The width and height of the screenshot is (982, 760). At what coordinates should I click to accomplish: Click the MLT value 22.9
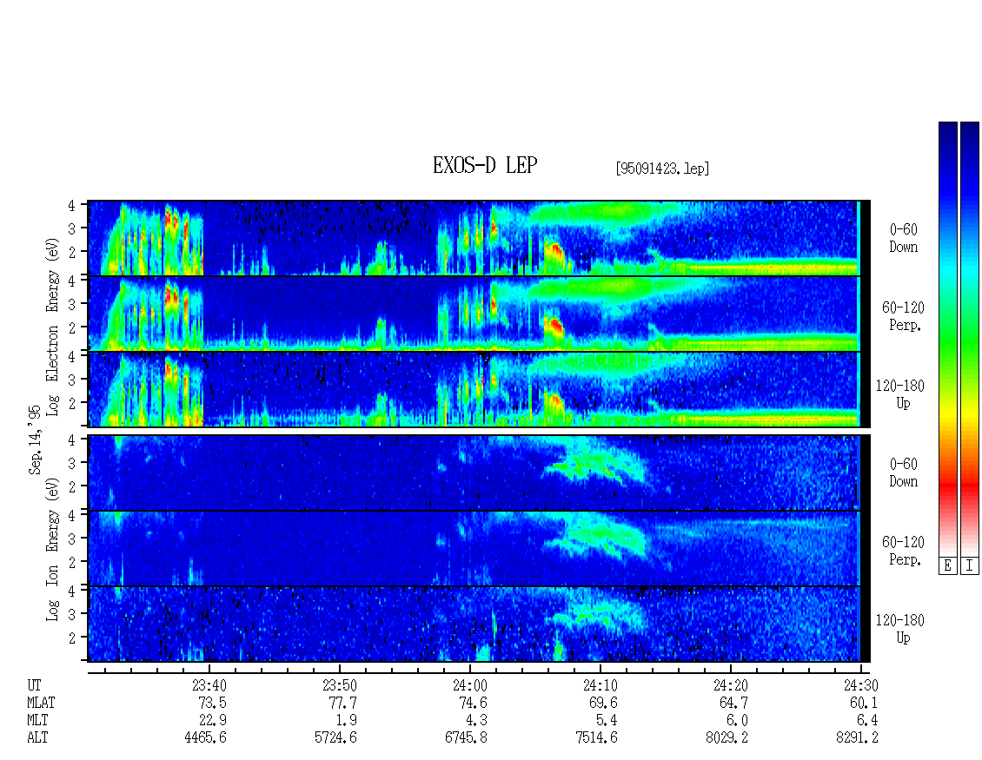[x=212, y=721]
